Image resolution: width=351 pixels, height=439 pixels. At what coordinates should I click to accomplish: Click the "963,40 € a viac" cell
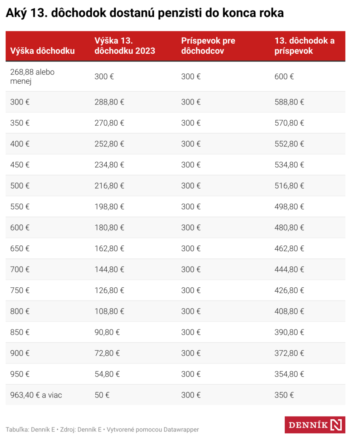(36, 395)
